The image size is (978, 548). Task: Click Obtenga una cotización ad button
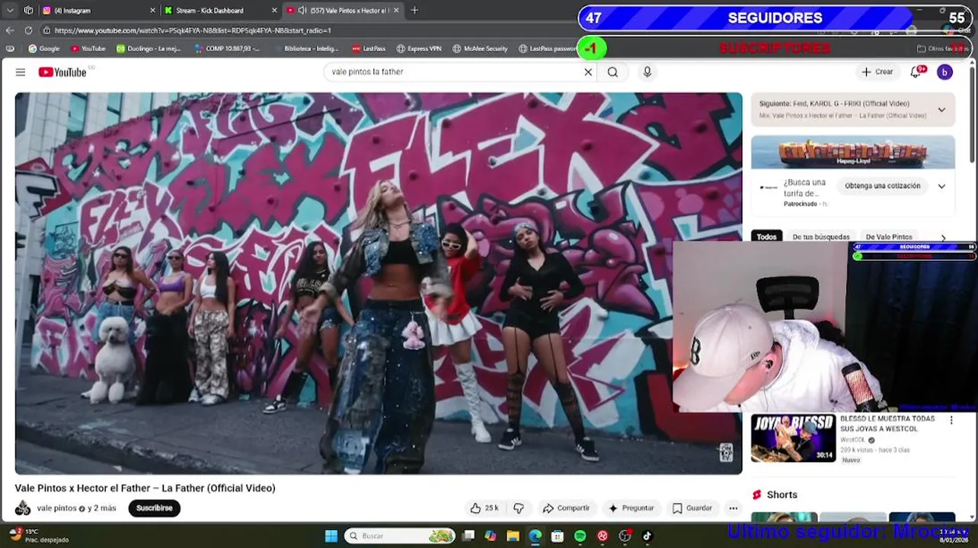click(x=882, y=186)
